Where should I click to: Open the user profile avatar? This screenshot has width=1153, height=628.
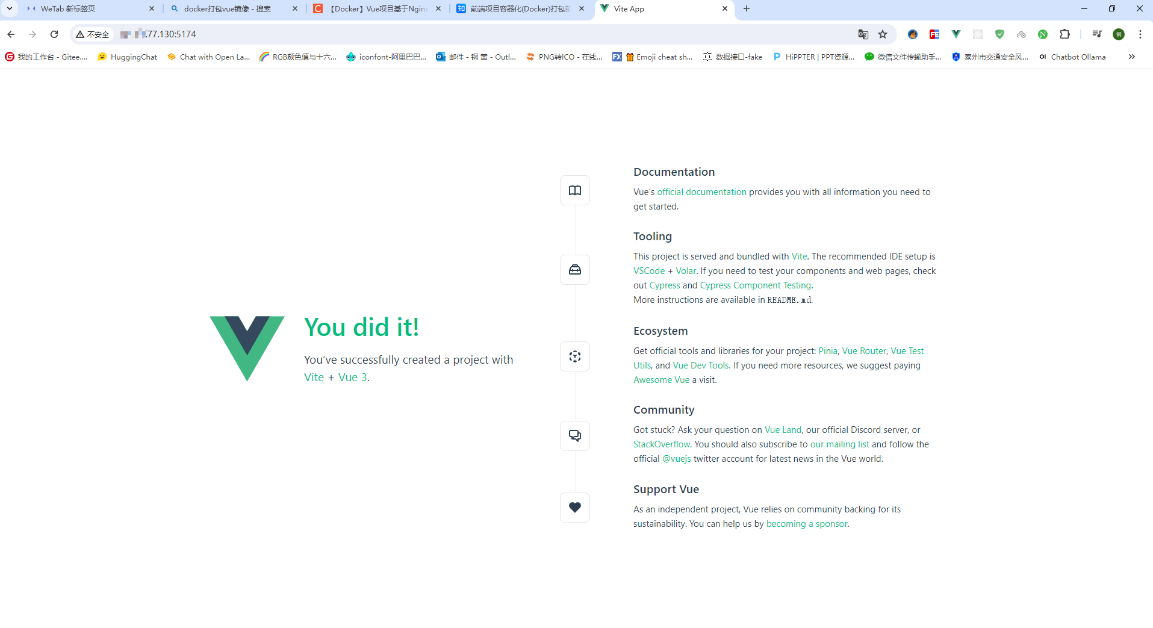[1119, 34]
